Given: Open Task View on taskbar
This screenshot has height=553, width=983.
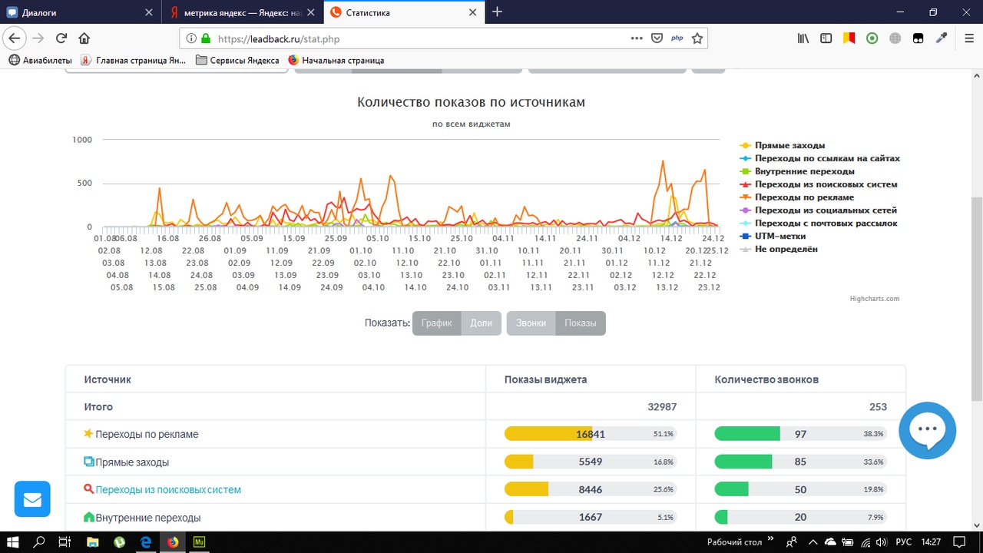Looking at the screenshot, I should [65, 541].
